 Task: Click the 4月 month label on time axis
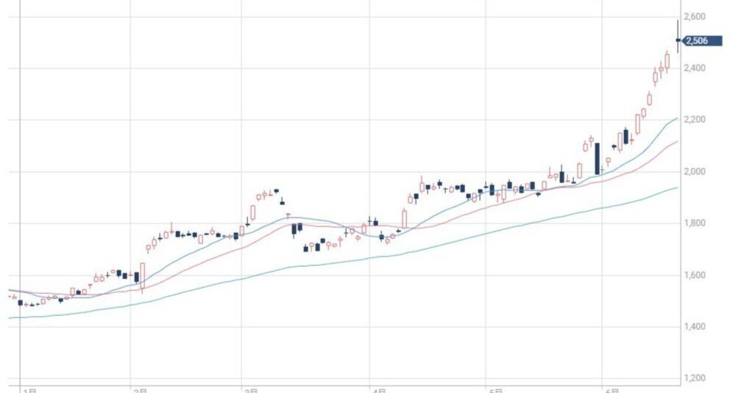(379, 389)
